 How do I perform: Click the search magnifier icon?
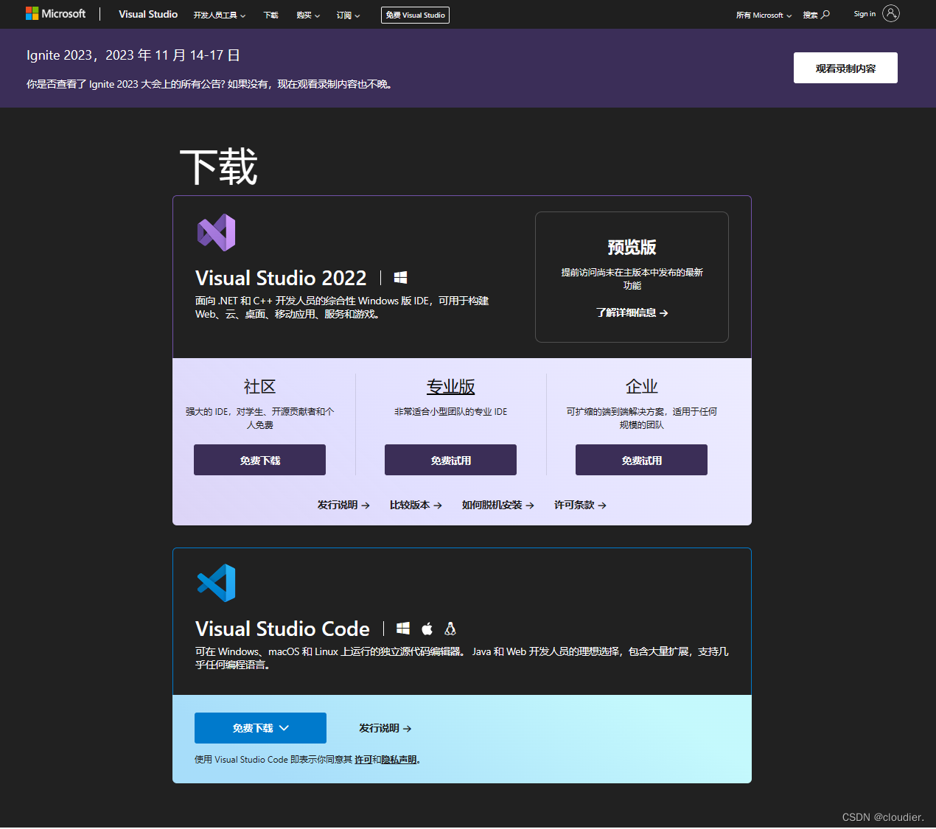(x=825, y=15)
